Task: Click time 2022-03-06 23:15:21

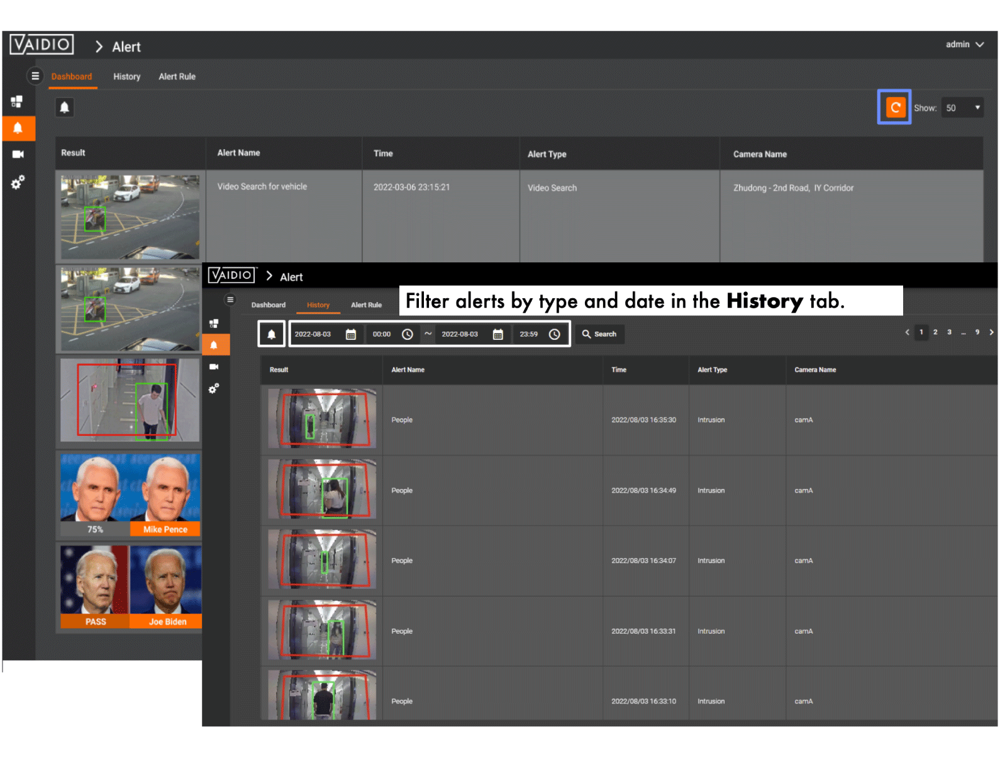Action: (411, 188)
